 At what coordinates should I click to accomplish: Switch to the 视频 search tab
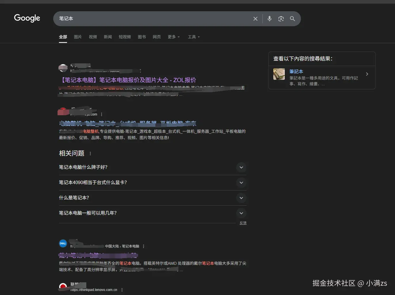coord(93,37)
